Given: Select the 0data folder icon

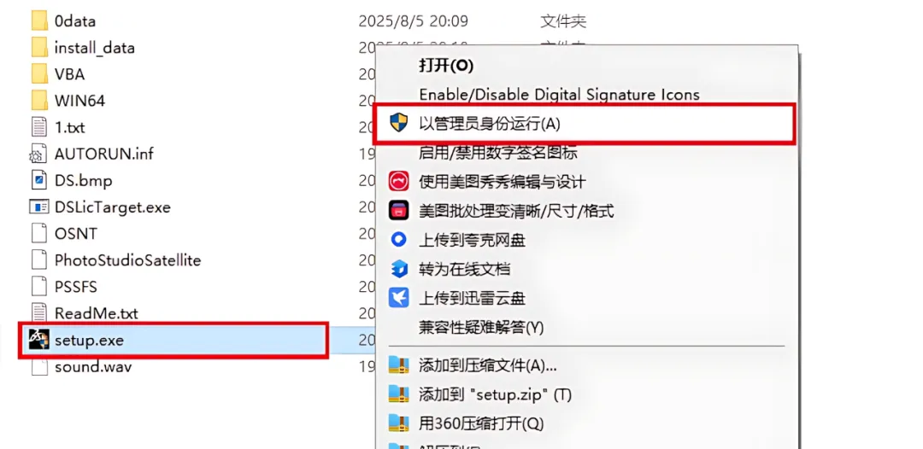Looking at the screenshot, I should coord(38,21).
